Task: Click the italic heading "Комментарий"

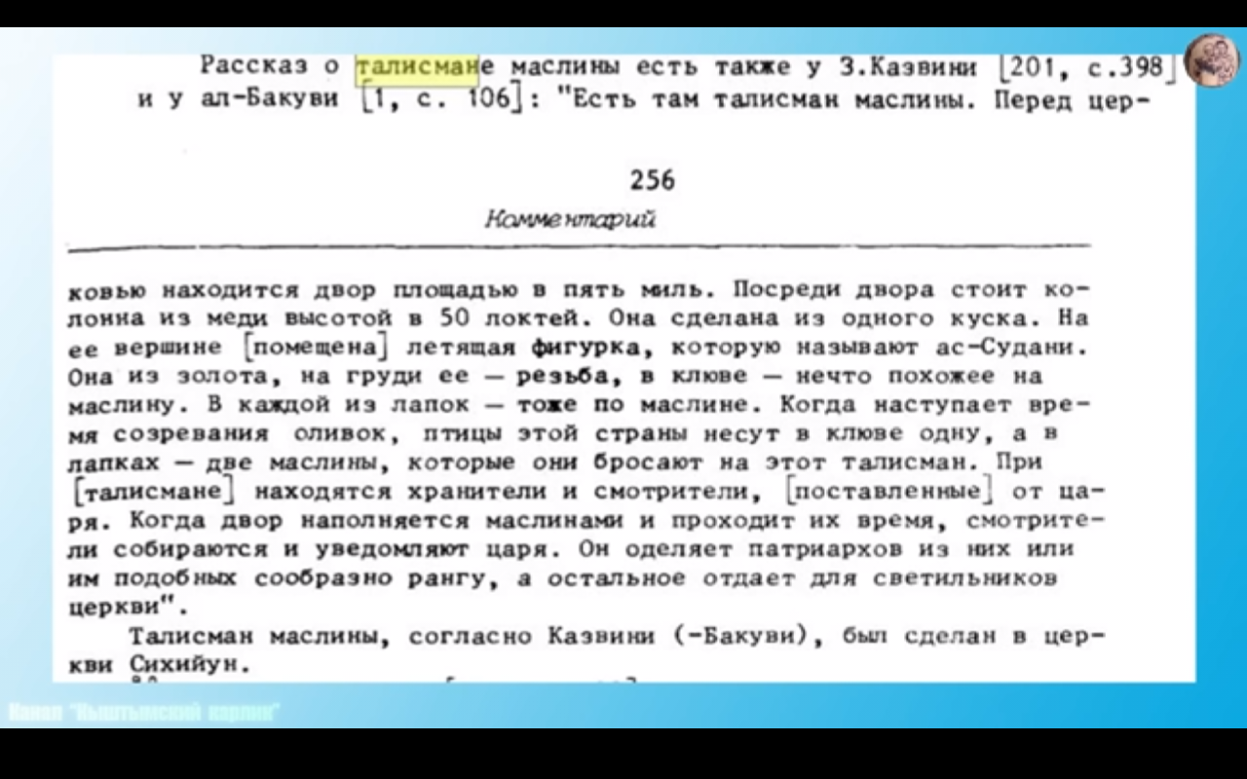Action: [570, 219]
